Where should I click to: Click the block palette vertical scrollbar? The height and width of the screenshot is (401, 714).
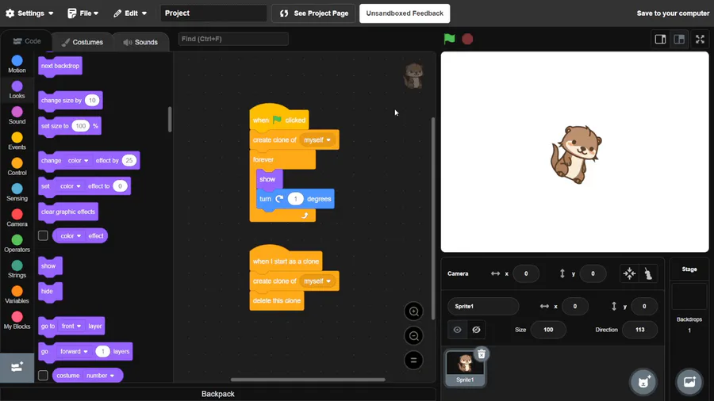point(170,120)
